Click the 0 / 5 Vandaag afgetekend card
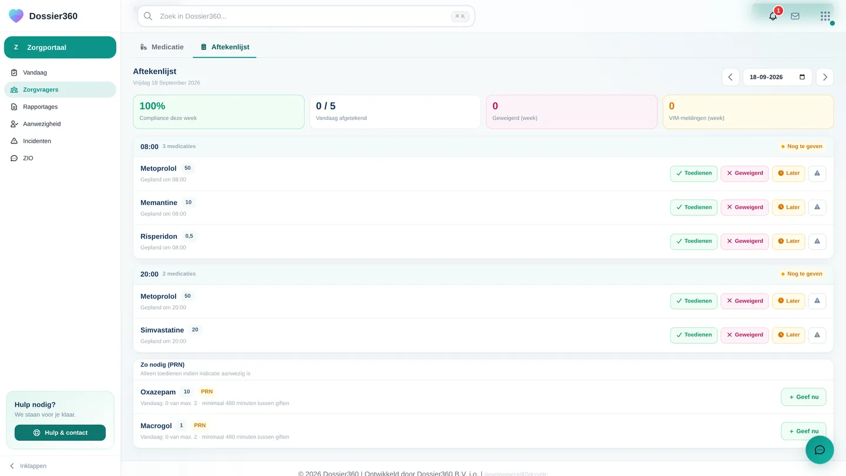Screen dimensions: 846x476 coord(395,112)
